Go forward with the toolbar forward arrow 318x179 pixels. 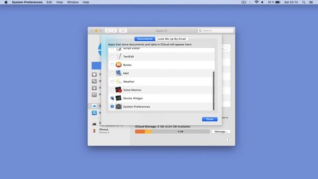(x=114, y=30)
